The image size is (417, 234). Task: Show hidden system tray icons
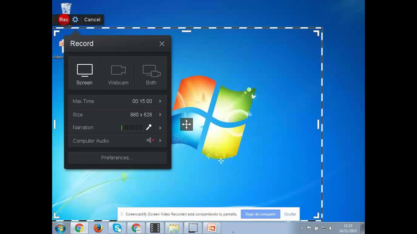click(x=302, y=228)
